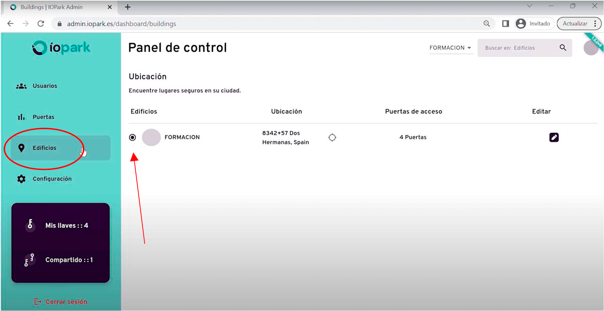
Task: Click the iopark logo
Action: pos(61,48)
